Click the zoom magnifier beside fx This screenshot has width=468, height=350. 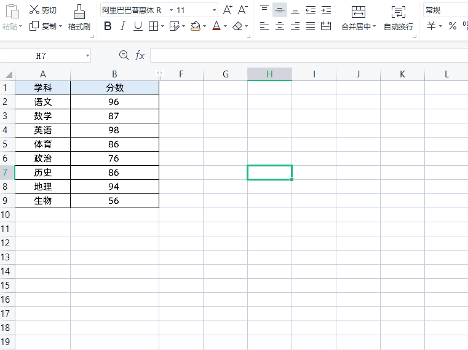[124, 55]
